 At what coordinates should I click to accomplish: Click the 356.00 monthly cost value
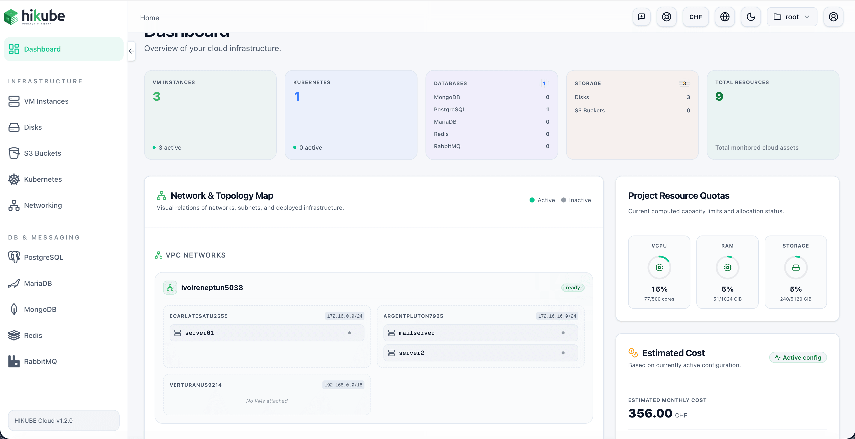650,413
